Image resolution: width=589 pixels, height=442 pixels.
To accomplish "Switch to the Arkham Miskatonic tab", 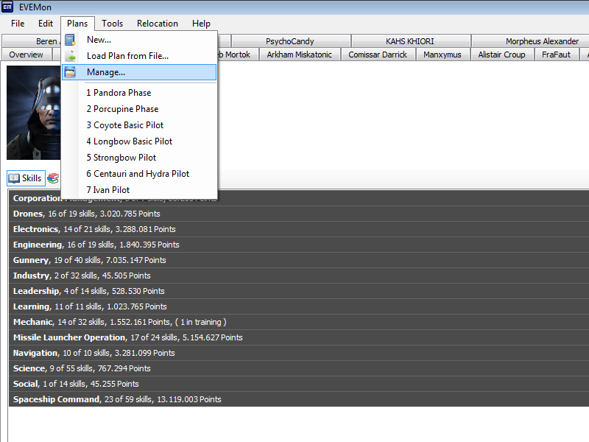I will [x=300, y=55].
